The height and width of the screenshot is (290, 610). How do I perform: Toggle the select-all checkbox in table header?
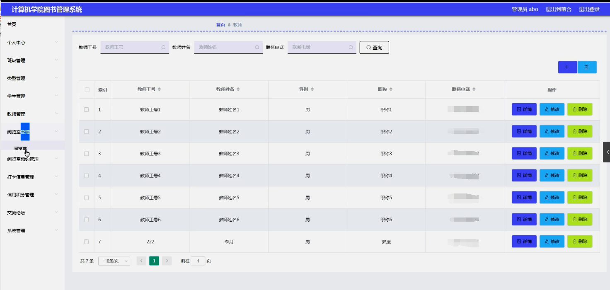[x=87, y=90]
